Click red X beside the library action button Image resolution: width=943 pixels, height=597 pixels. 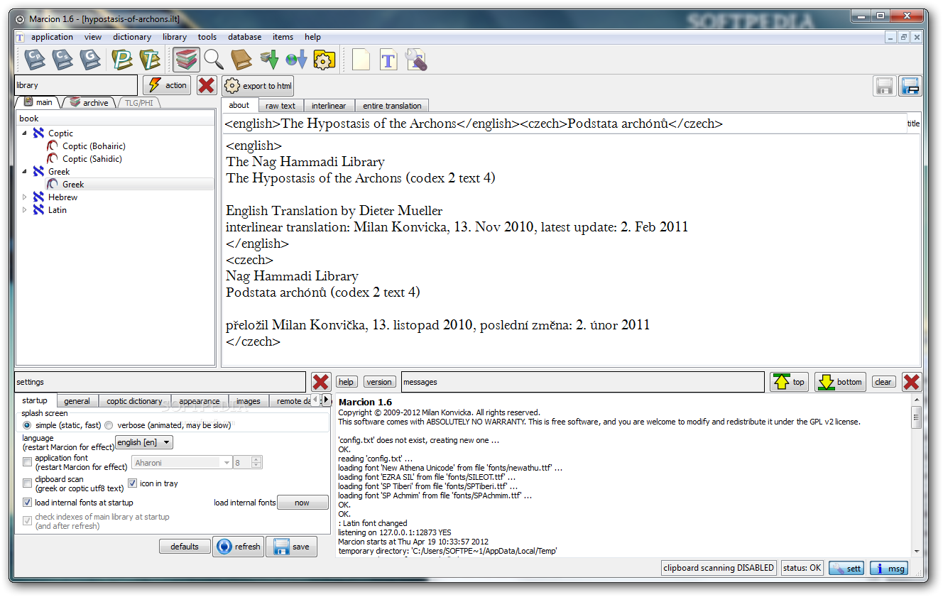(207, 85)
